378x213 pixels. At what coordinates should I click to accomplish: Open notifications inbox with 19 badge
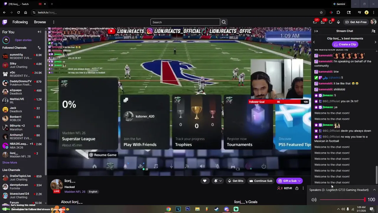point(323,22)
